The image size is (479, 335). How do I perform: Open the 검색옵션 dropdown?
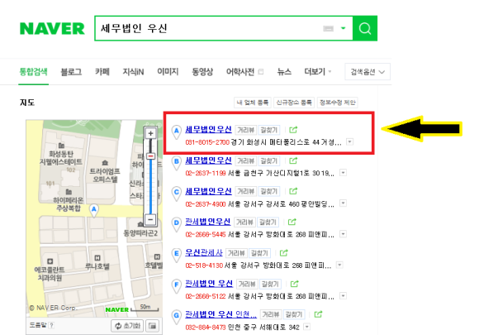point(368,72)
